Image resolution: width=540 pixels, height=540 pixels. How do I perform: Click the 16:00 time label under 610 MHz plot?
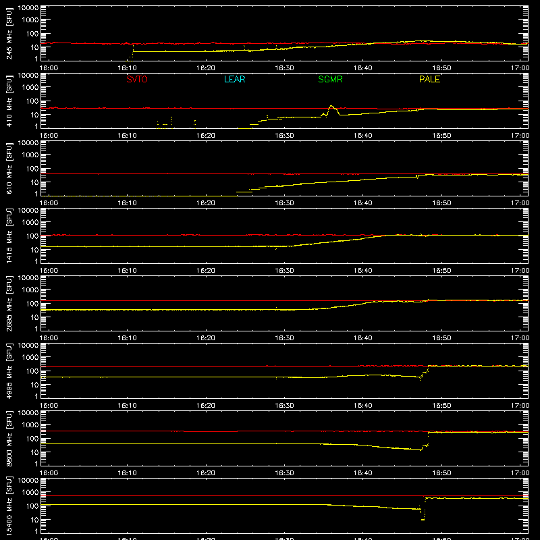click(49, 203)
